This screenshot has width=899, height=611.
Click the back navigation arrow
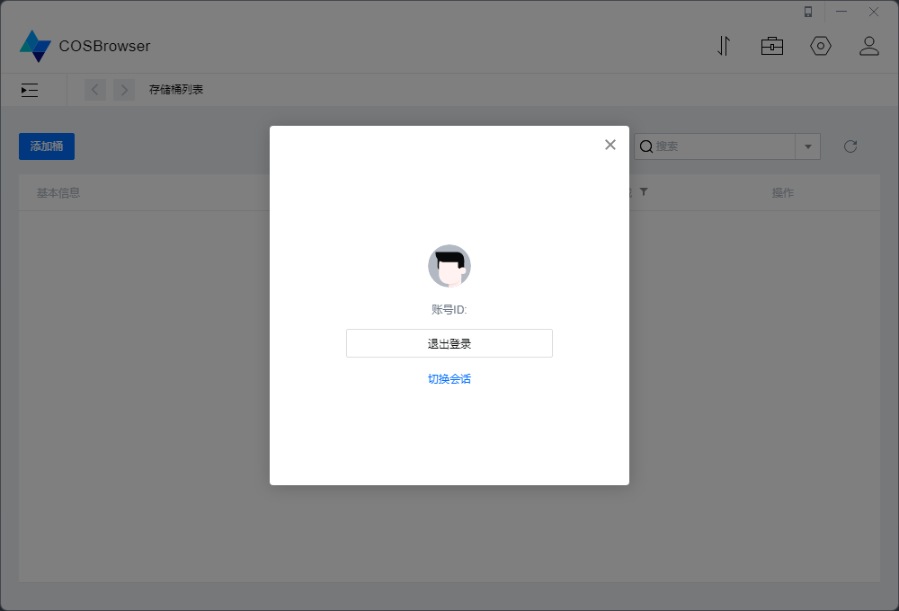click(x=95, y=90)
